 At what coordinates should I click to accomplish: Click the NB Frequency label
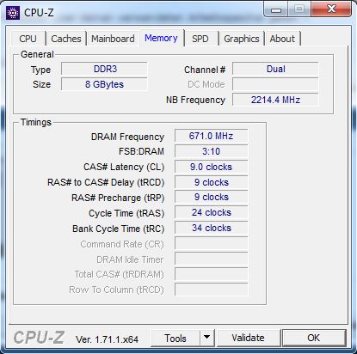[x=195, y=100]
